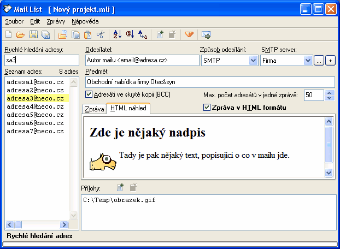The width and height of the screenshot is (340, 249).
Task: Click the dog image in HTML preview
Action: pos(103,162)
